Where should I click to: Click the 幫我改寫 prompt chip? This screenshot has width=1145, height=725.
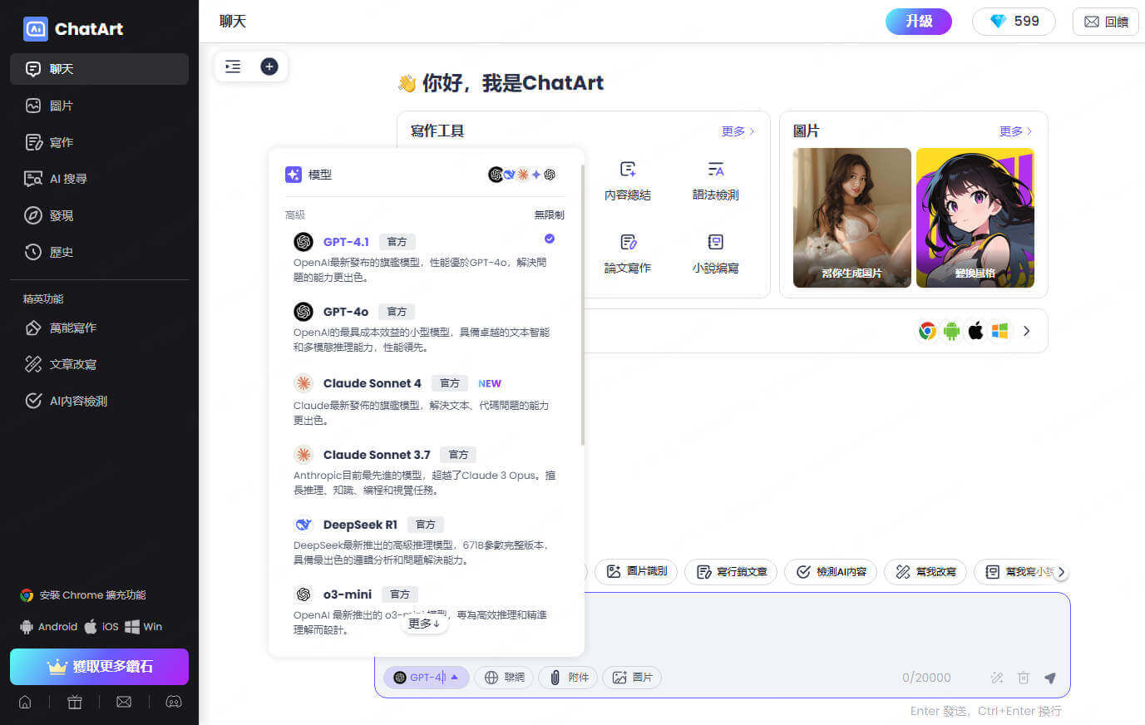coord(925,572)
